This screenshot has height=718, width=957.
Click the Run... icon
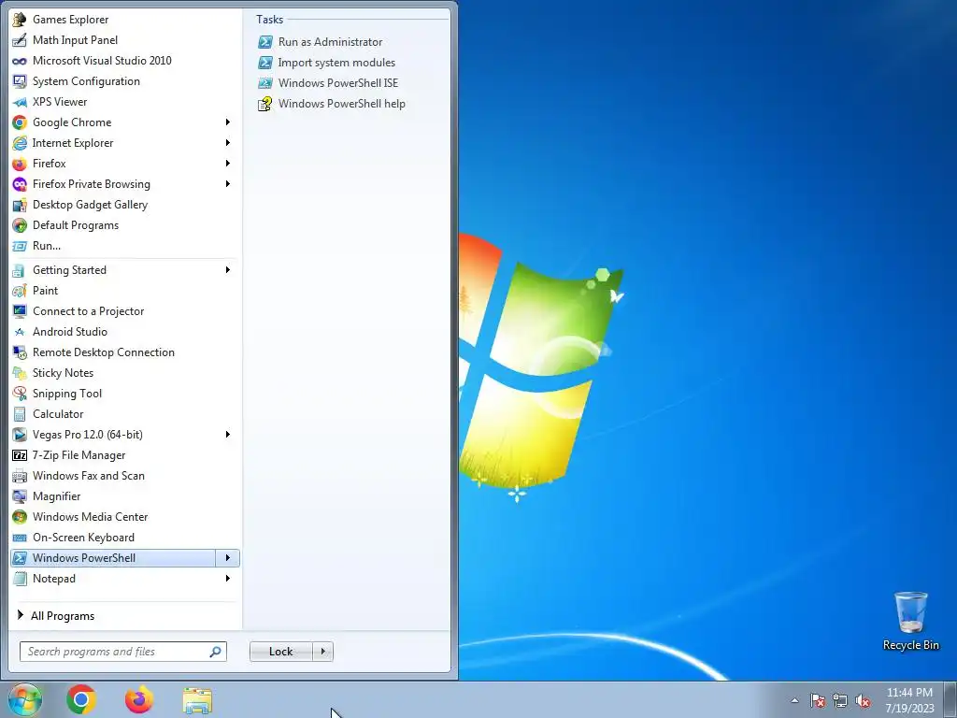tap(20, 246)
